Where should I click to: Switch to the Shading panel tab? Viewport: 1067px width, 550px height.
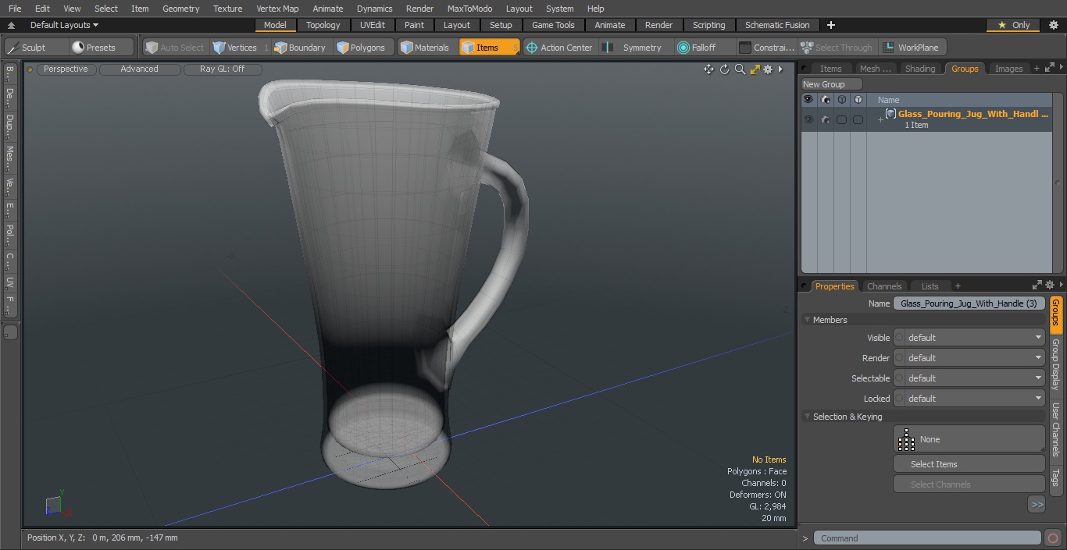(x=920, y=69)
